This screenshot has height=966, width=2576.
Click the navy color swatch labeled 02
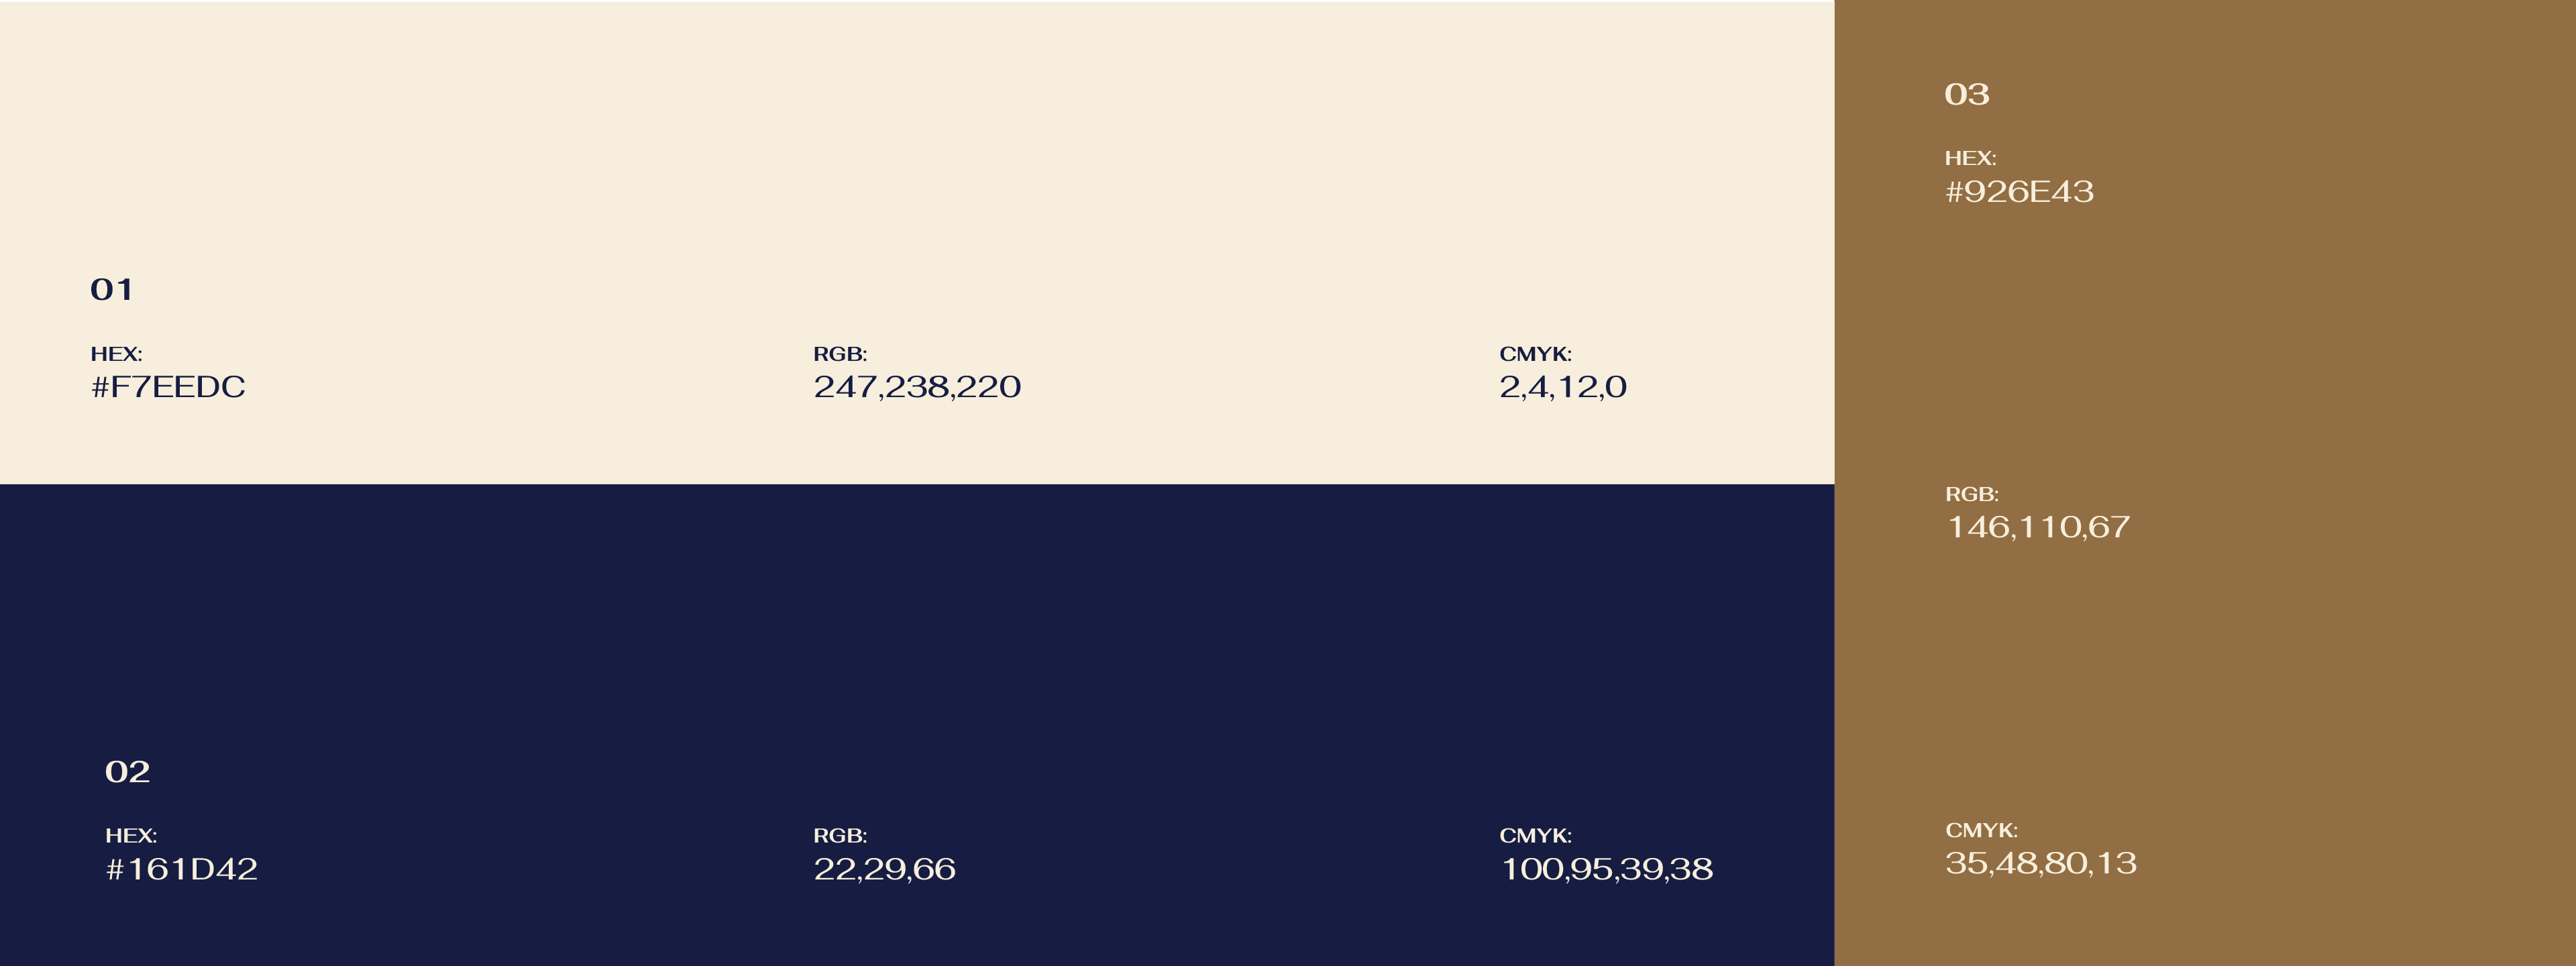tap(917, 725)
